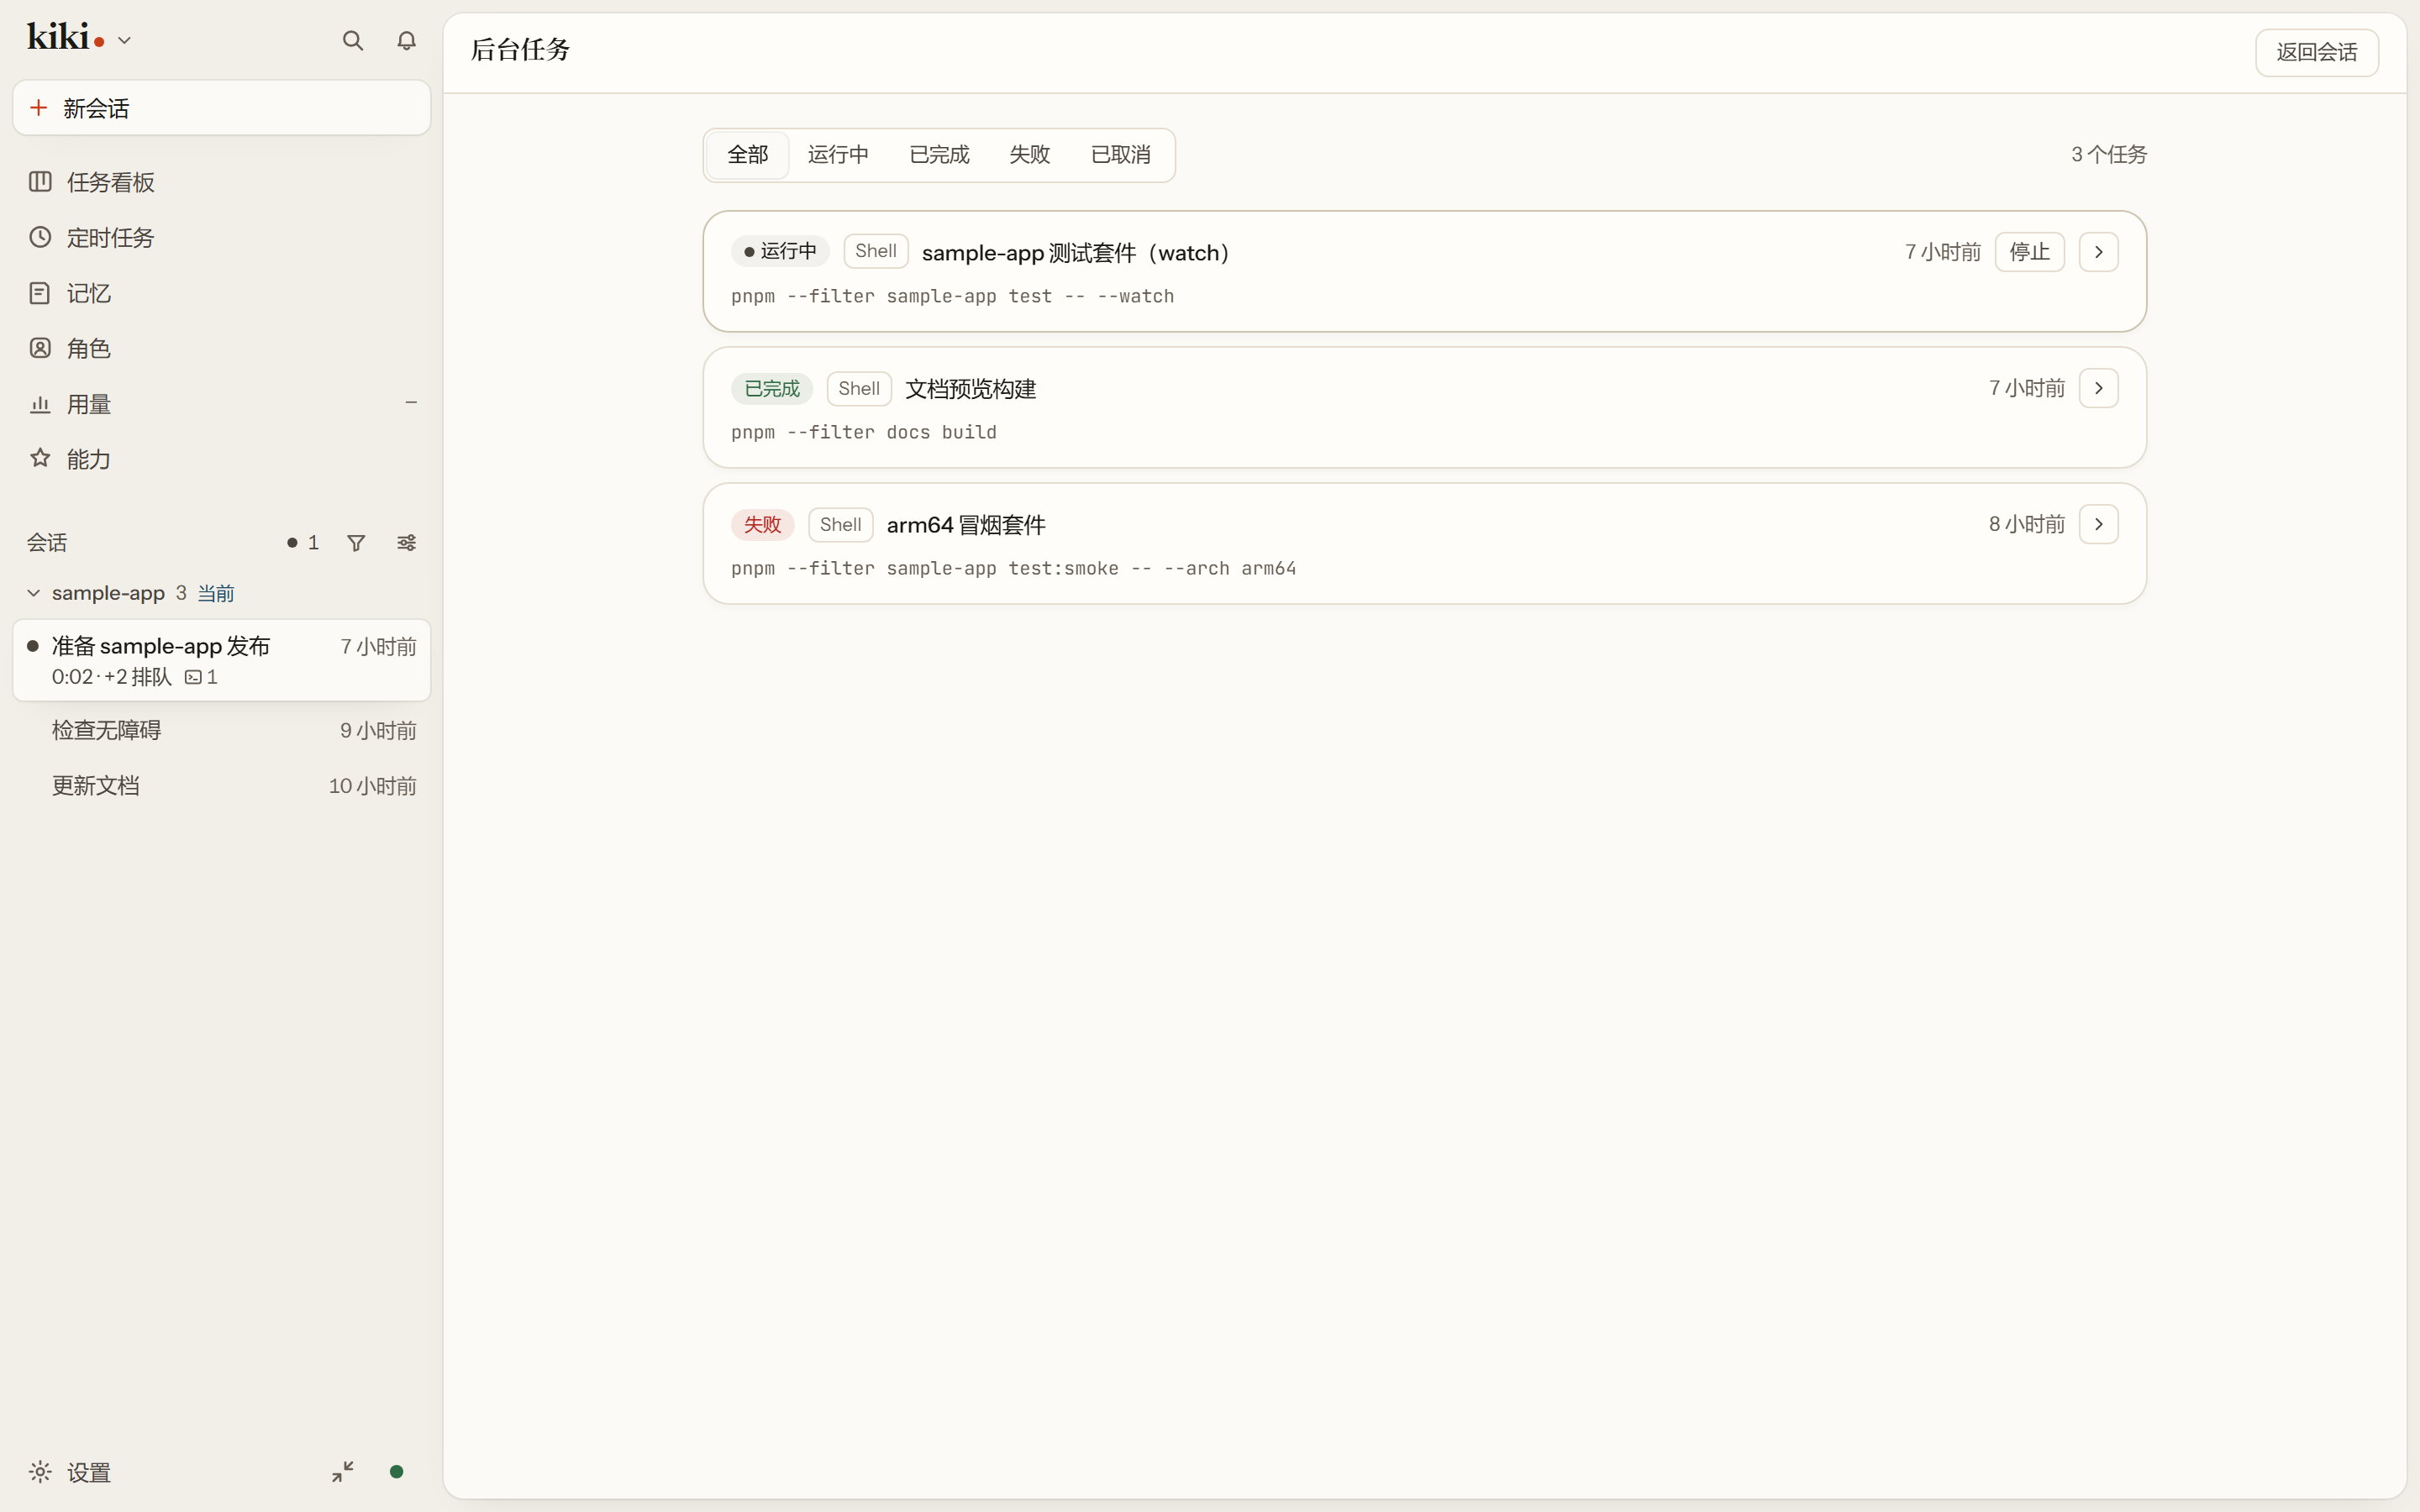Viewport: 2420px width, 1512px height.
Task: Open 设置 settings
Action: (69, 1472)
